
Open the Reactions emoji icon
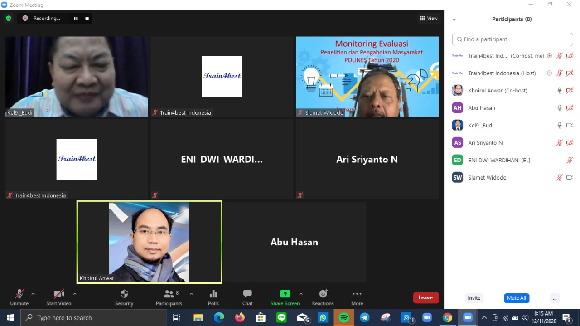[x=323, y=294]
